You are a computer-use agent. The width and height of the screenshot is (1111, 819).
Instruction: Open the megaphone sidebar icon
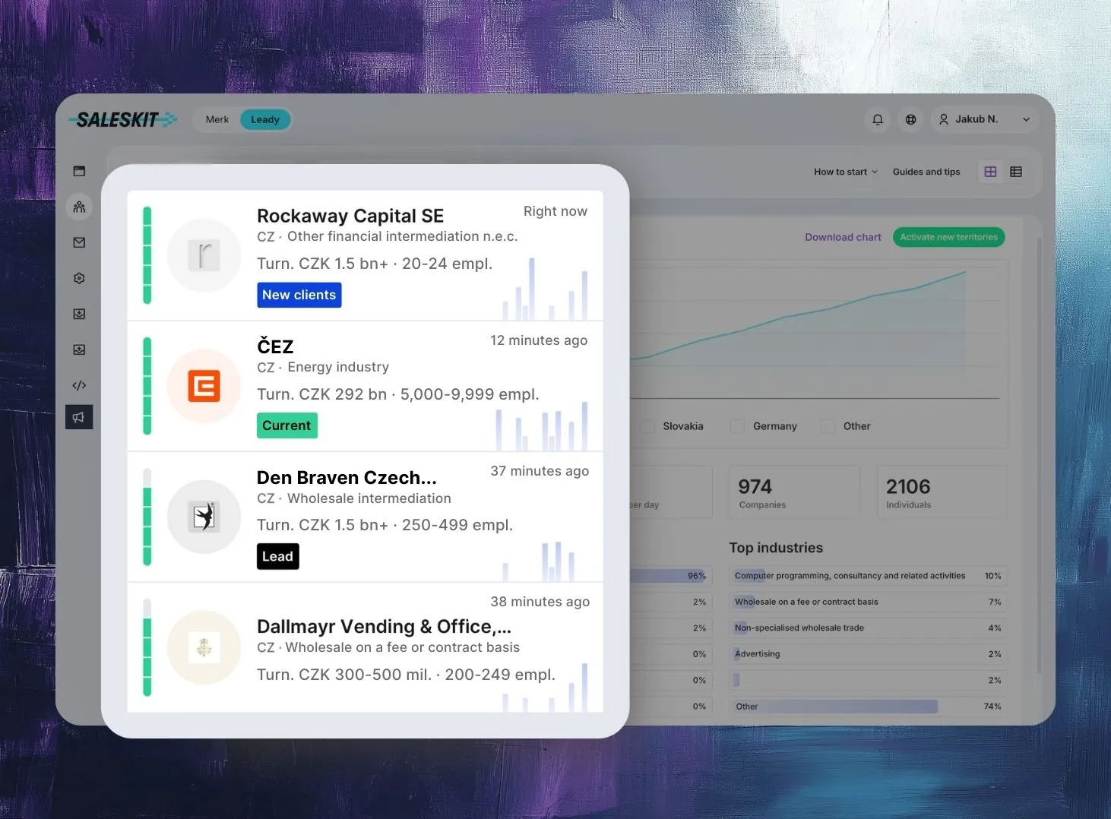(79, 417)
